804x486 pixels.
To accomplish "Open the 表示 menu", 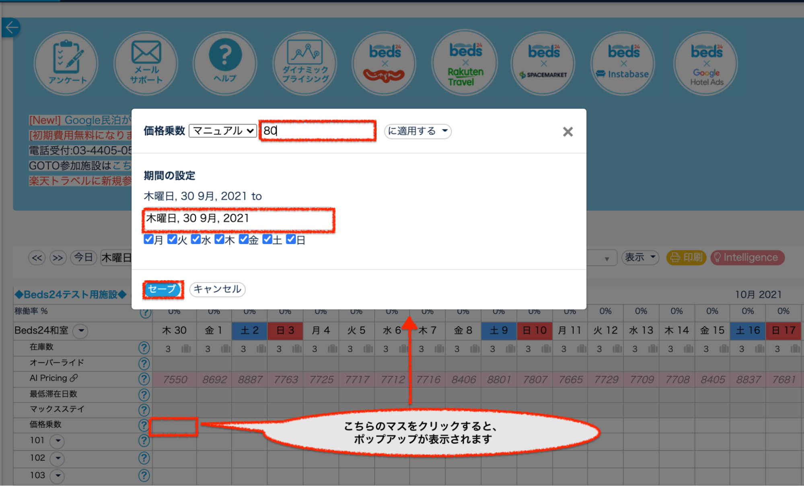I will 640,257.
